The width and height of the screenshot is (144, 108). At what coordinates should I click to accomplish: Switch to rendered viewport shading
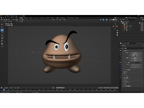[116, 20]
